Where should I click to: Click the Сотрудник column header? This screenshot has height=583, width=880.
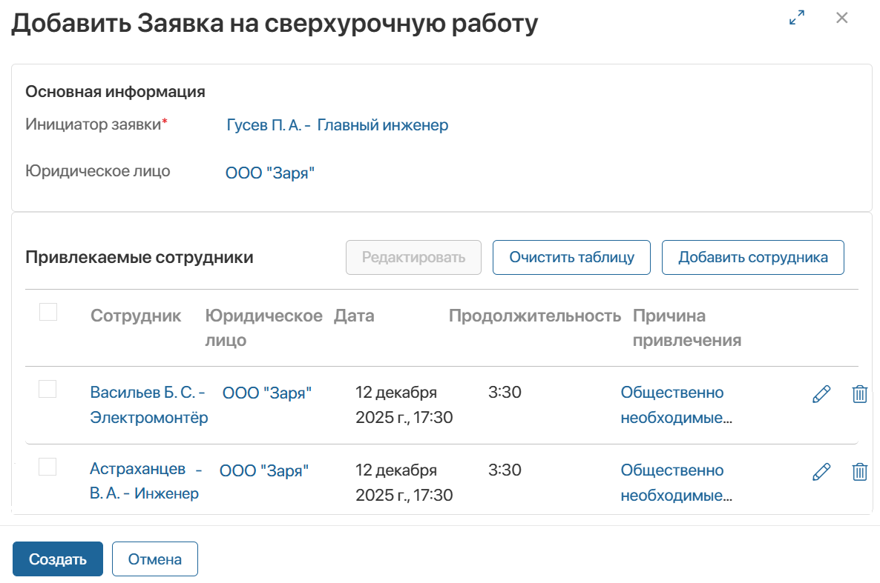click(x=136, y=316)
